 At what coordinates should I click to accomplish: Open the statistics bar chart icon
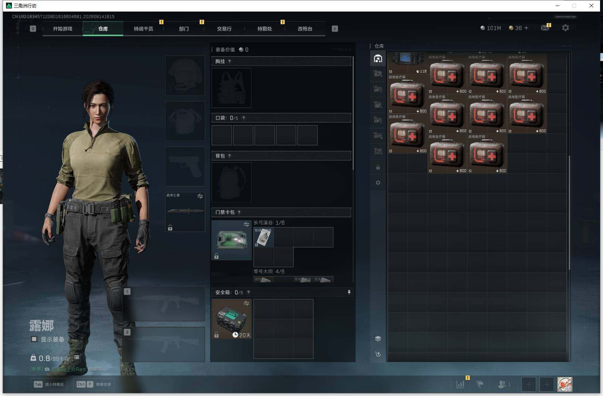tap(460, 384)
